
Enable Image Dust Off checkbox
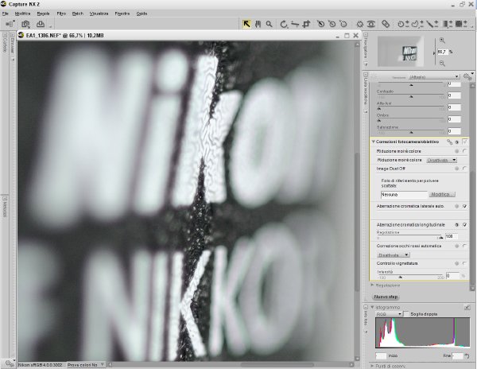click(x=464, y=169)
